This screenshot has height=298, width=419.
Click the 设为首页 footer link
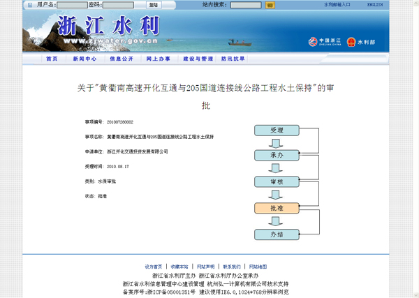click(x=153, y=267)
